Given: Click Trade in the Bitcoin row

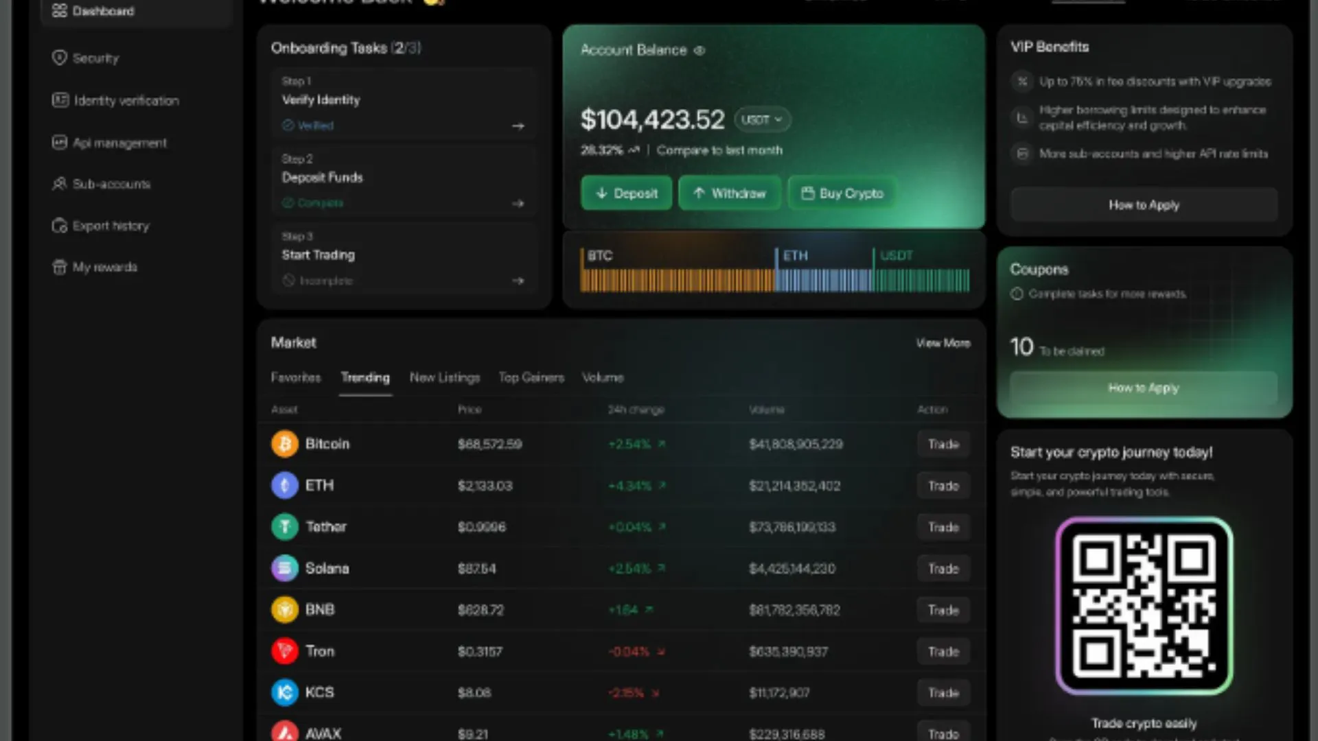Looking at the screenshot, I should pyautogui.click(x=943, y=444).
